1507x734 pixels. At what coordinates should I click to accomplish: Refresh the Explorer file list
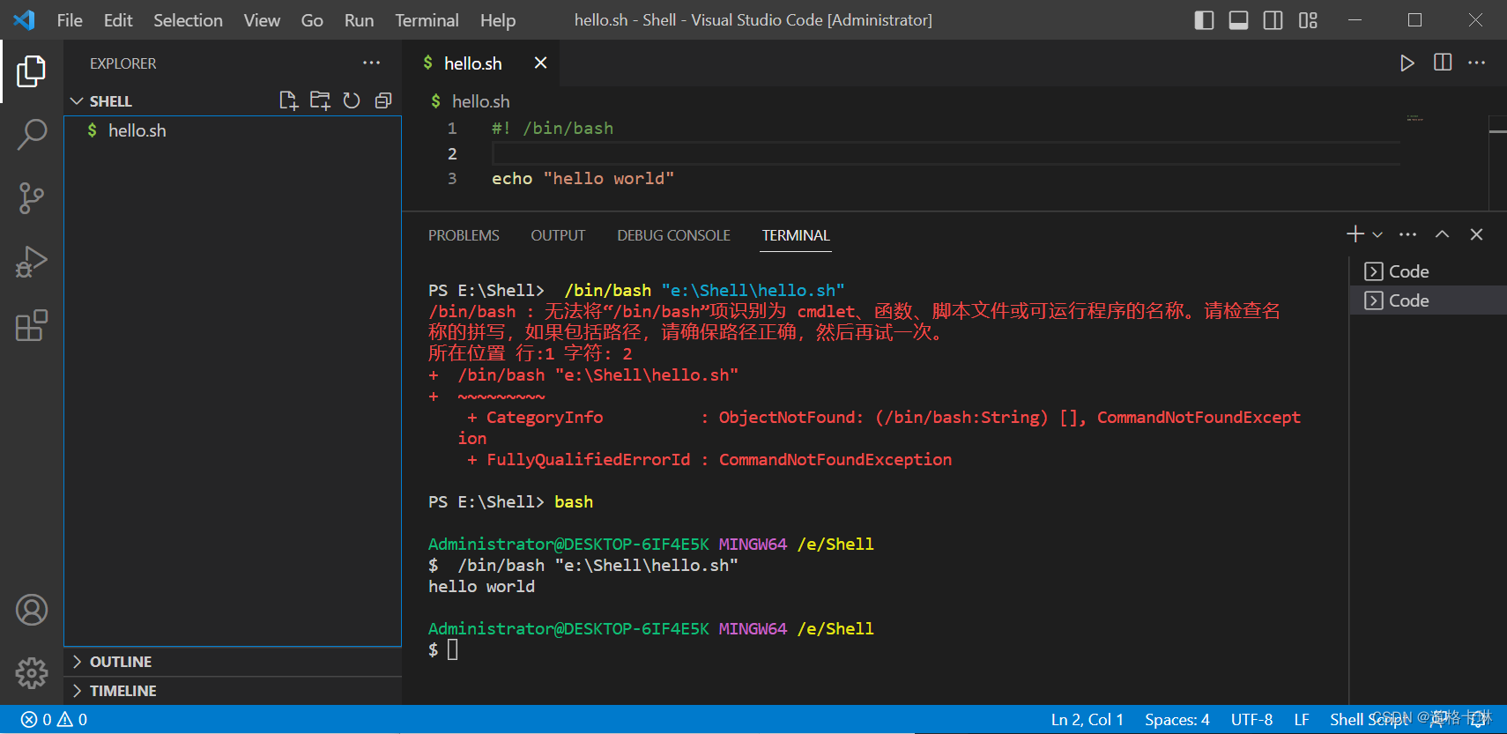click(x=352, y=100)
